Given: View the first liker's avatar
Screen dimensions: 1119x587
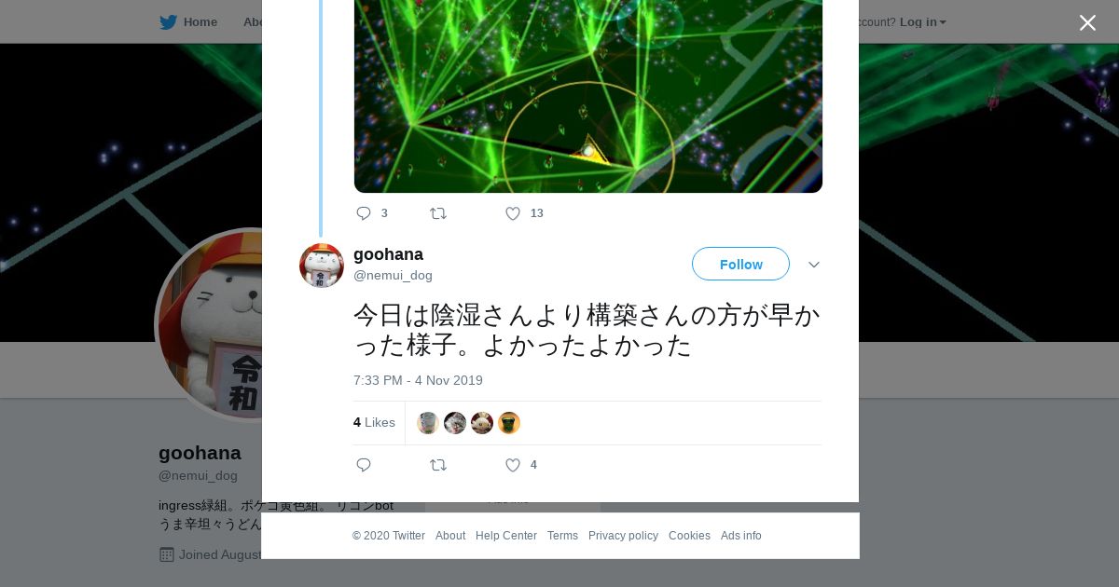Looking at the screenshot, I should [x=428, y=423].
